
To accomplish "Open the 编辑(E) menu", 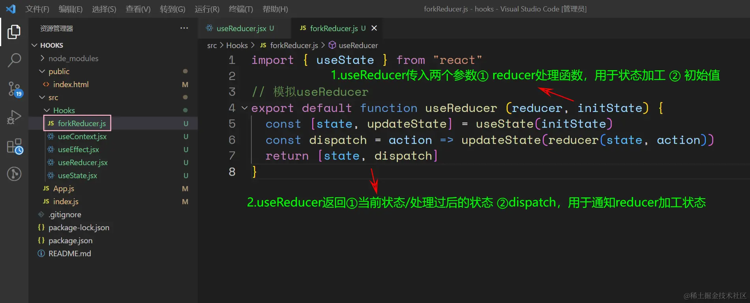I will pyautogui.click(x=71, y=9).
